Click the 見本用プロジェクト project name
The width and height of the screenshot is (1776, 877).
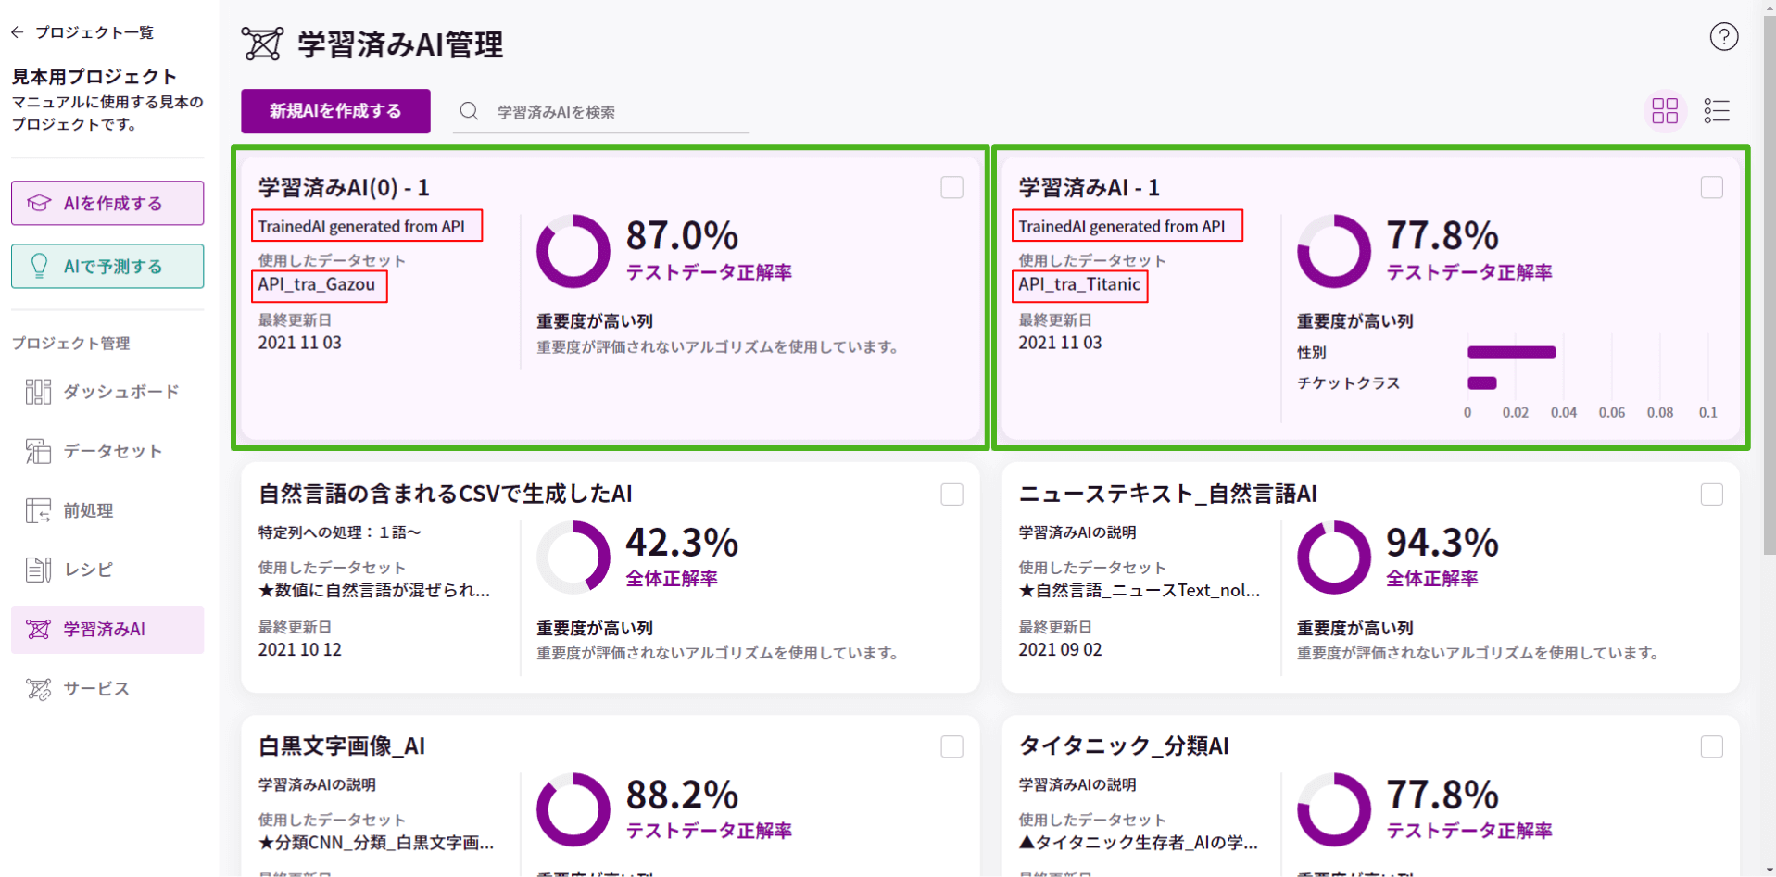point(94,77)
